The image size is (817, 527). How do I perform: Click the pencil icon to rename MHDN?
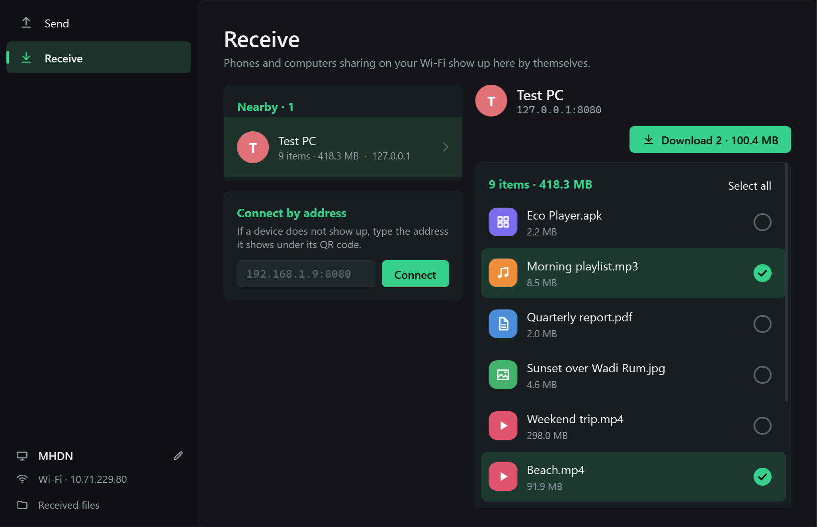tap(178, 456)
